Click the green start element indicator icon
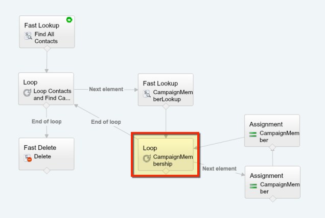The width and height of the screenshot is (325, 218). 69,20
